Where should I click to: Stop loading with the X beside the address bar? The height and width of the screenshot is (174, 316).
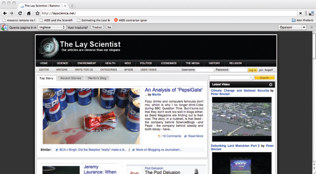click(301, 13)
